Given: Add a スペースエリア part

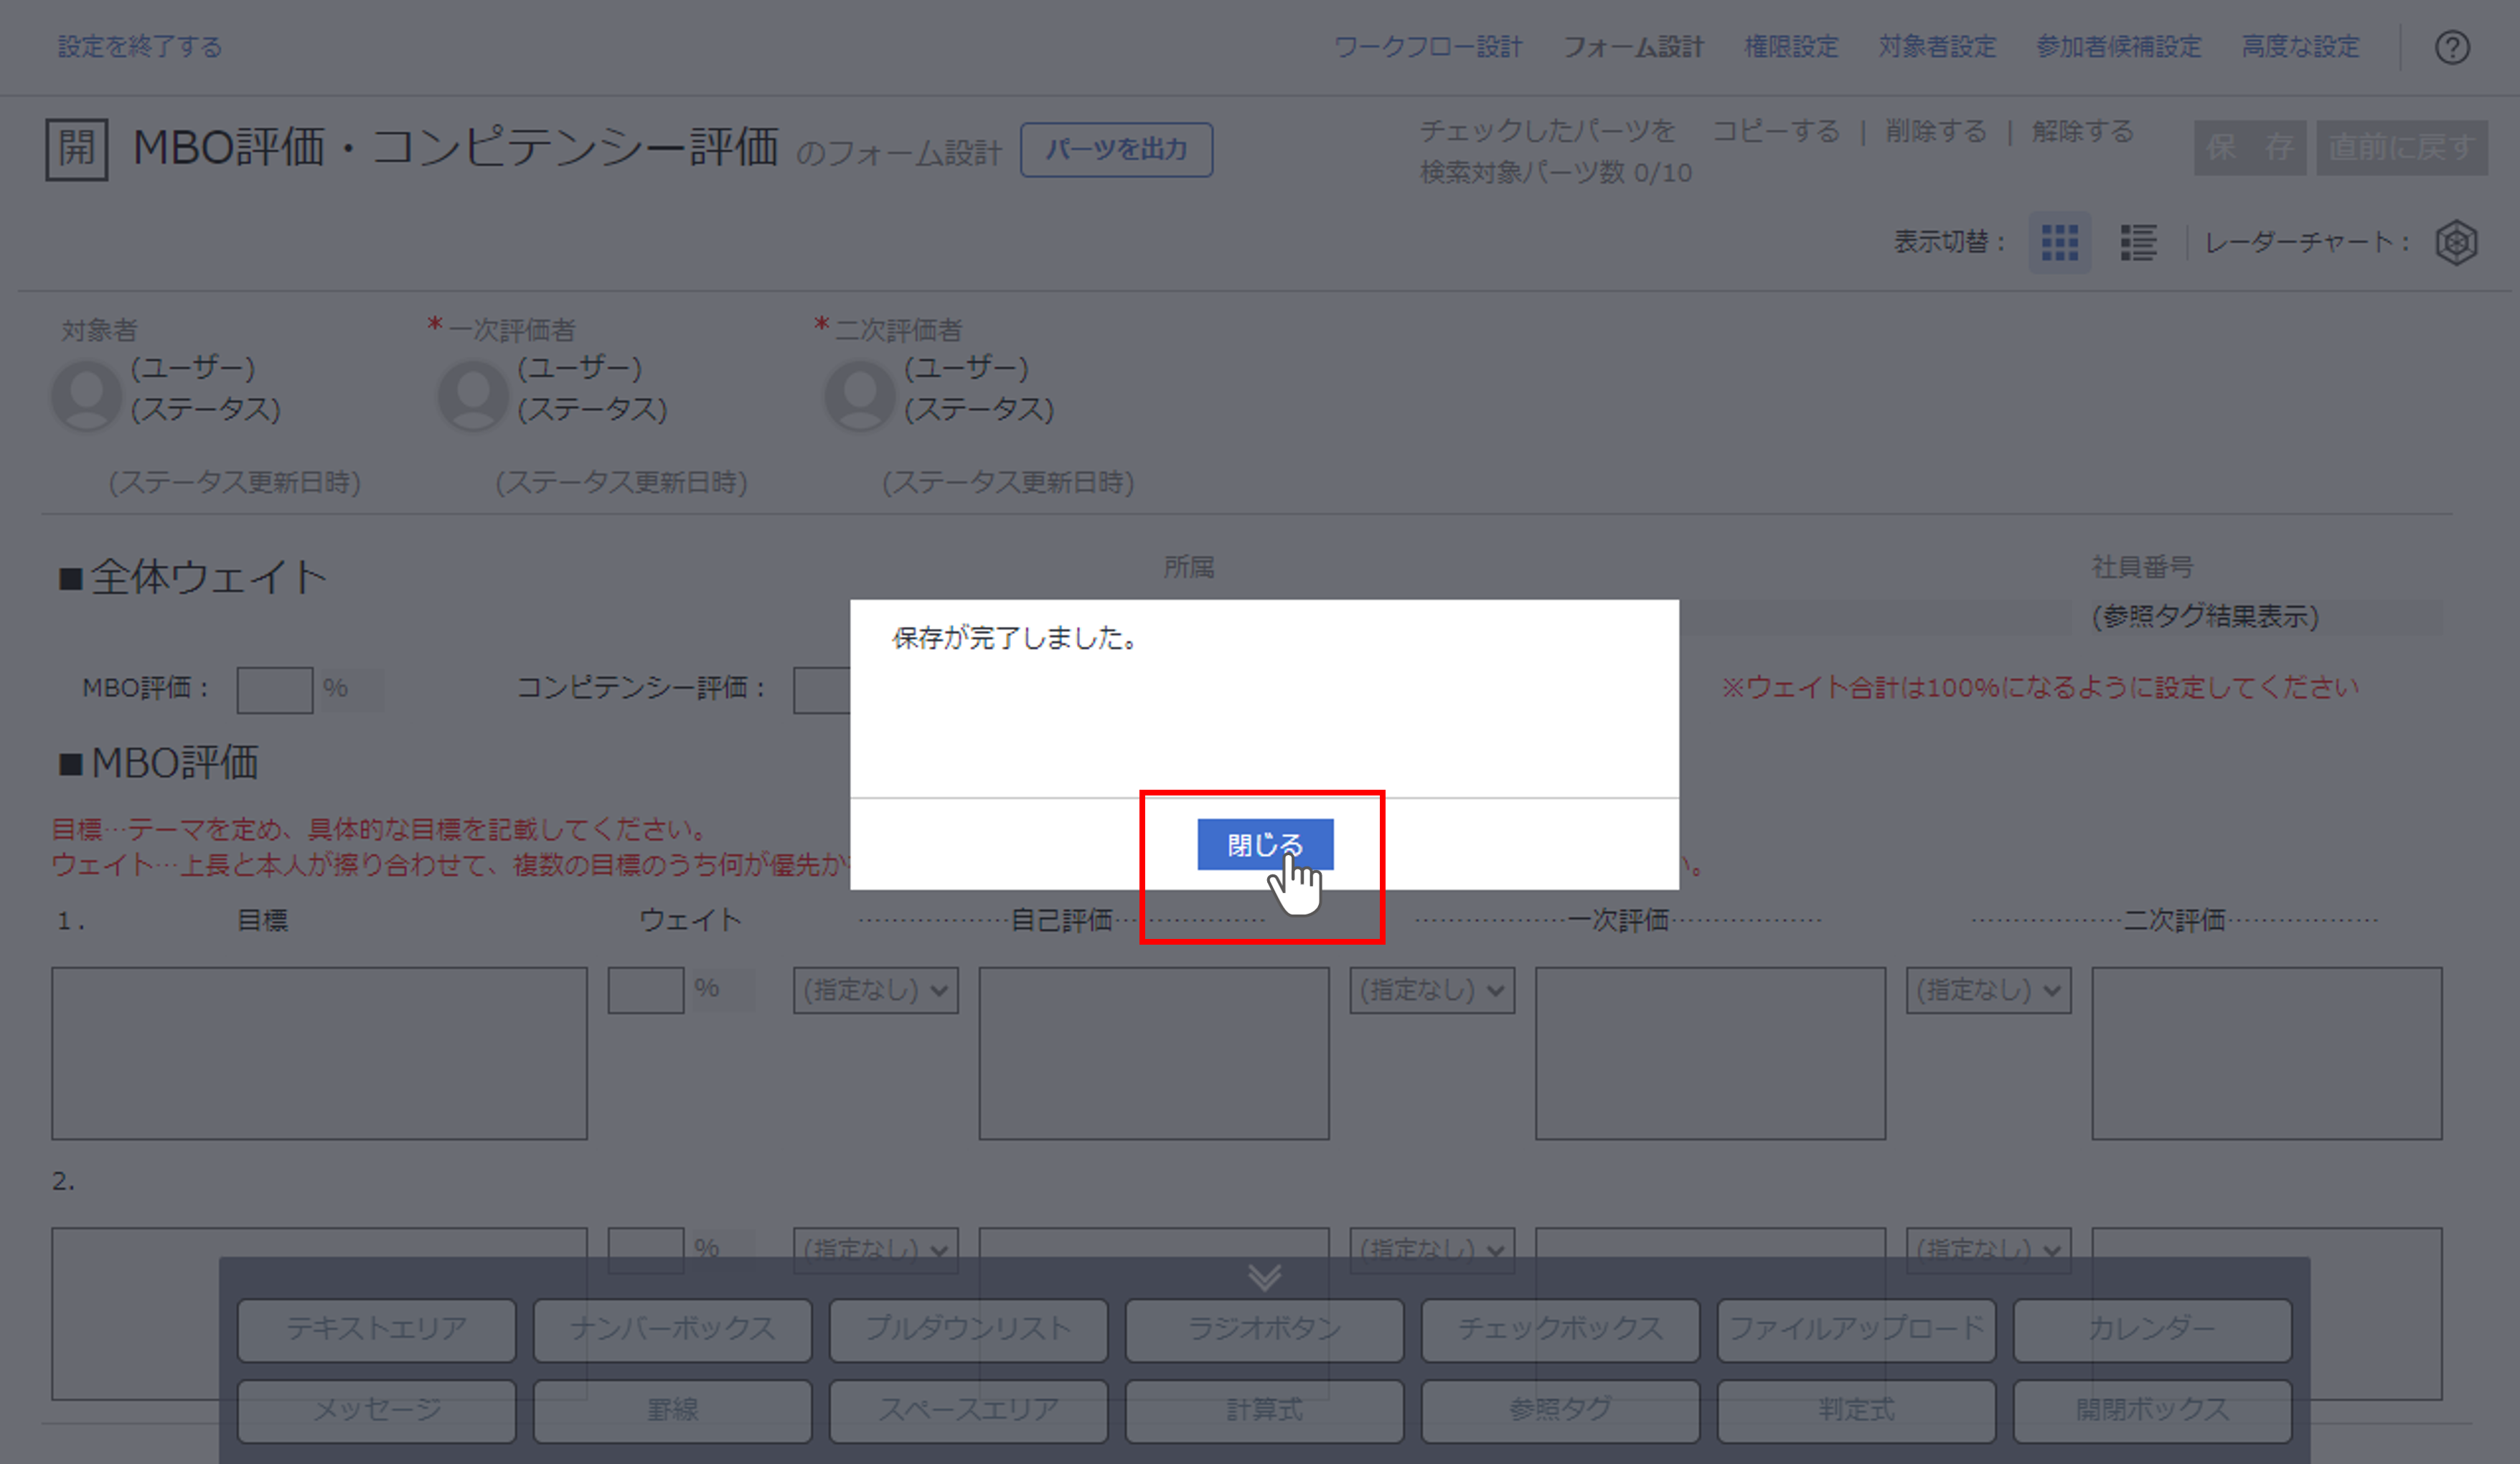Looking at the screenshot, I should [x=969, y=1411].
